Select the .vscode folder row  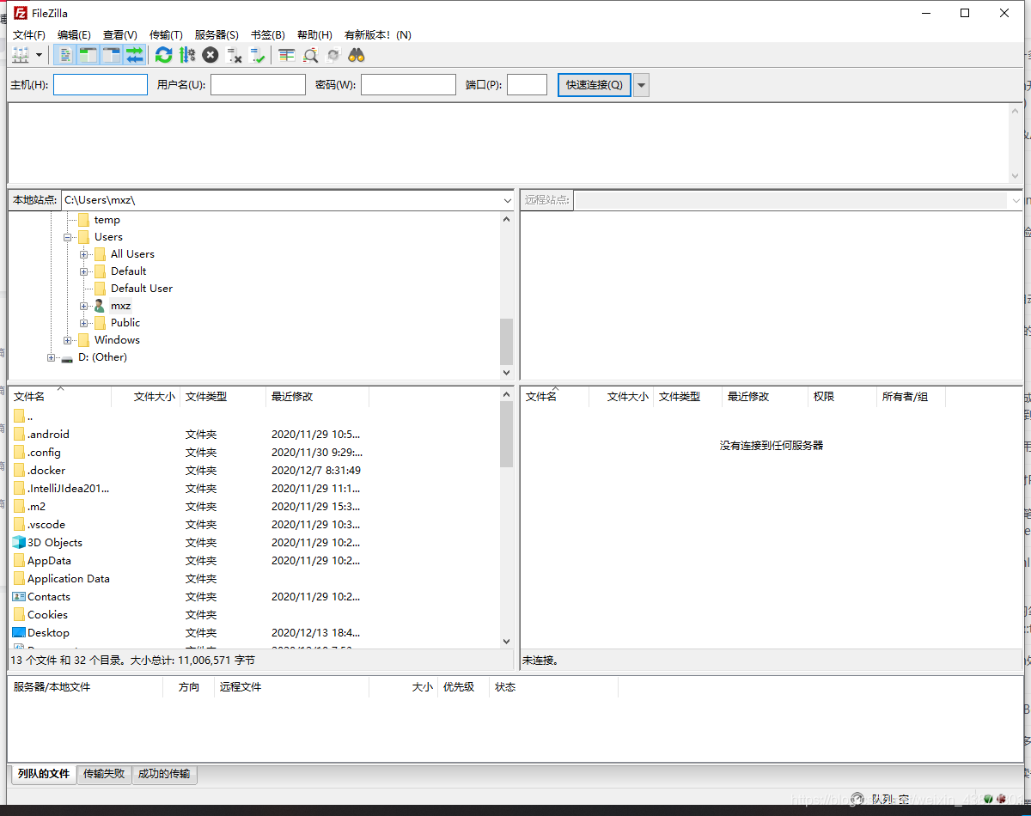[x=253, y=524]
